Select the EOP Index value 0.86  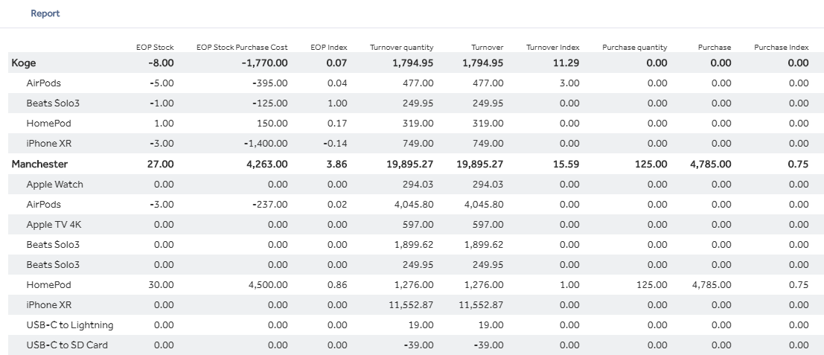click(x=337, y=284)
